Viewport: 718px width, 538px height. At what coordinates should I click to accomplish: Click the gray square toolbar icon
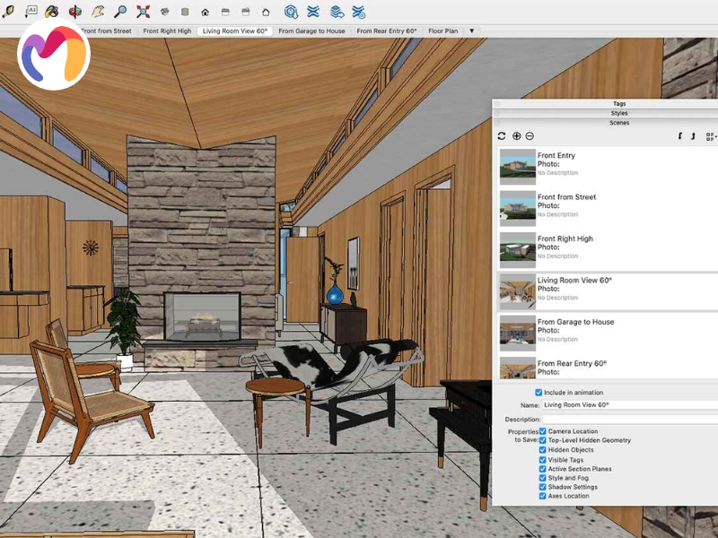pos(185,12)
